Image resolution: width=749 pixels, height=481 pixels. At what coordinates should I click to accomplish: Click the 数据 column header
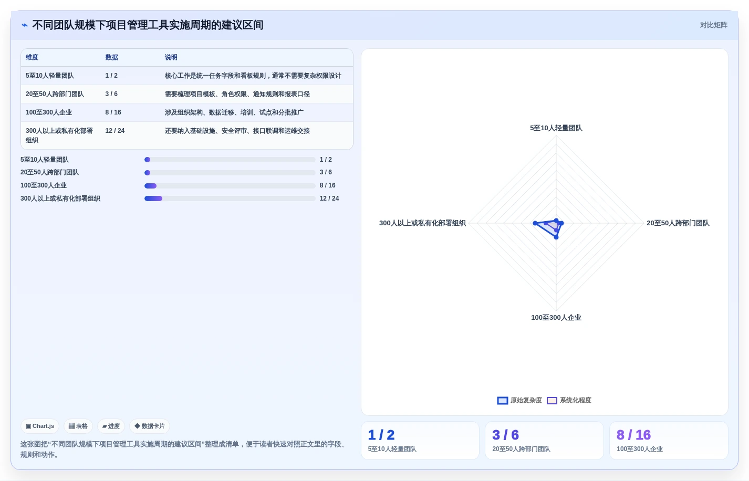click(x=111, y=58)
